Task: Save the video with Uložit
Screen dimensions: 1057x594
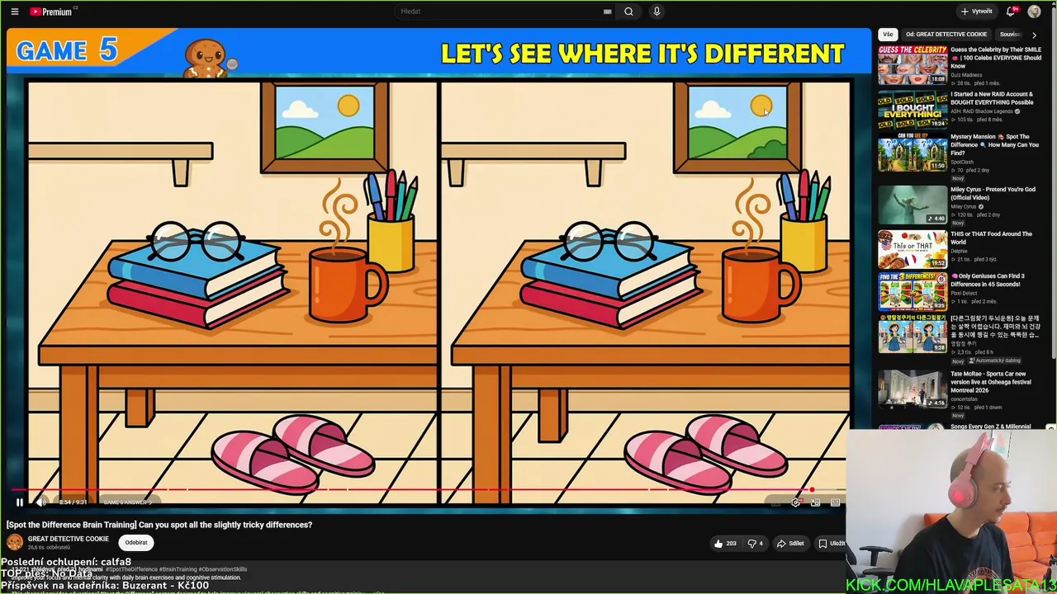Action: [832, 544]
